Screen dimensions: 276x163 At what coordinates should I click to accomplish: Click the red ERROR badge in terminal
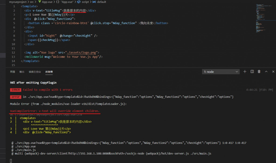pos(16,90)
